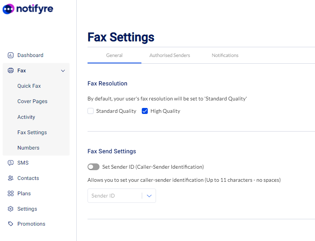Open the Dashboard chart icon
This screenshot has height=241, width=315.
click(x=10, y=55)
